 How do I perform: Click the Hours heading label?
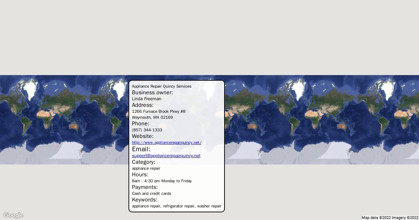[x=140, y=175]
